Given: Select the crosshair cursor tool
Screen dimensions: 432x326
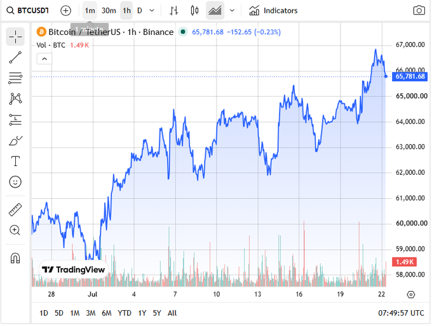Looking at the screenshot, I should pyautogui.click(x=15, y=36).
